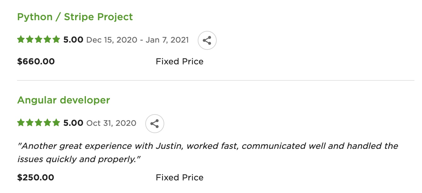Click the Oct 31, 2020 date

point(111,123)
